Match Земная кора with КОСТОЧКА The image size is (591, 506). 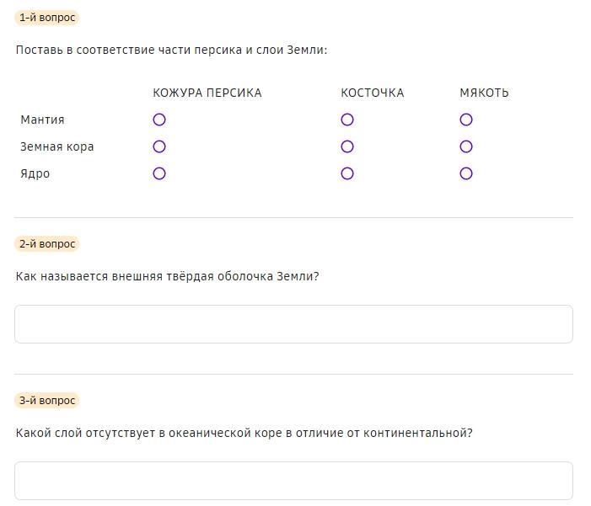347,146
